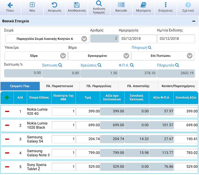Open Κατάστ/Παρατηρήσεις tab
The image size is (199, 175).
point(178,86)
